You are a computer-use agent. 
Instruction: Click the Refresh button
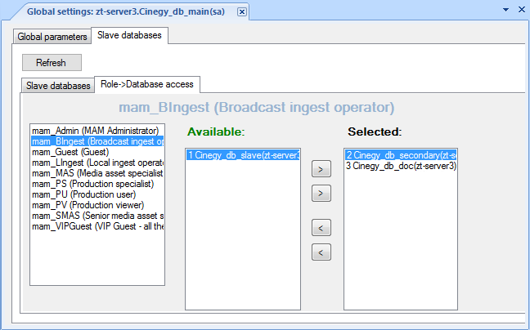tap(52, 62)
